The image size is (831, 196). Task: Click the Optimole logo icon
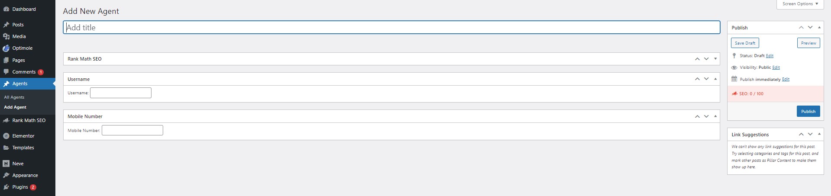point(6,48)
